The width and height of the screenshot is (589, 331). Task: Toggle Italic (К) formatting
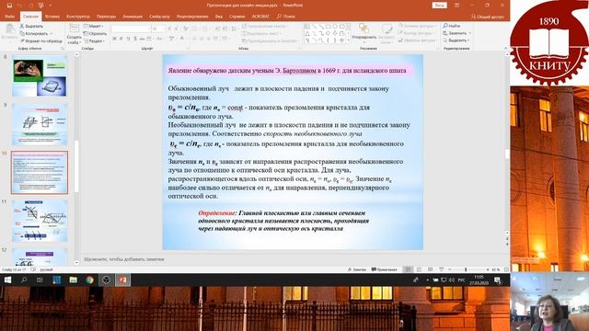click(x=121, y=39)
